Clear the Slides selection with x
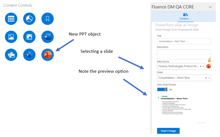The width and height of the screenshot is (220, 137). pyautogui.click(x=206, y=78)
